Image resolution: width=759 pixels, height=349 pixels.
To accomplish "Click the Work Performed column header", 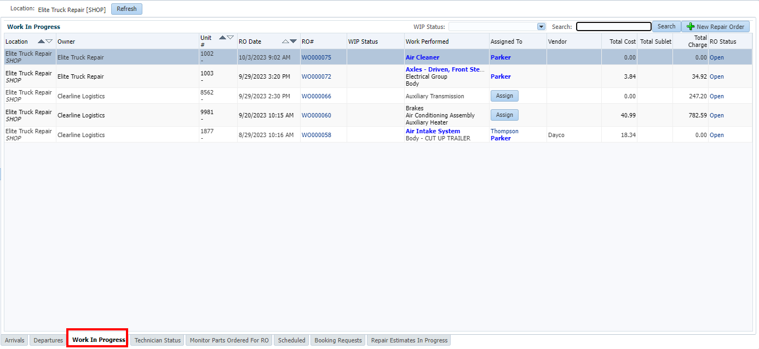I will coord(446,42).
